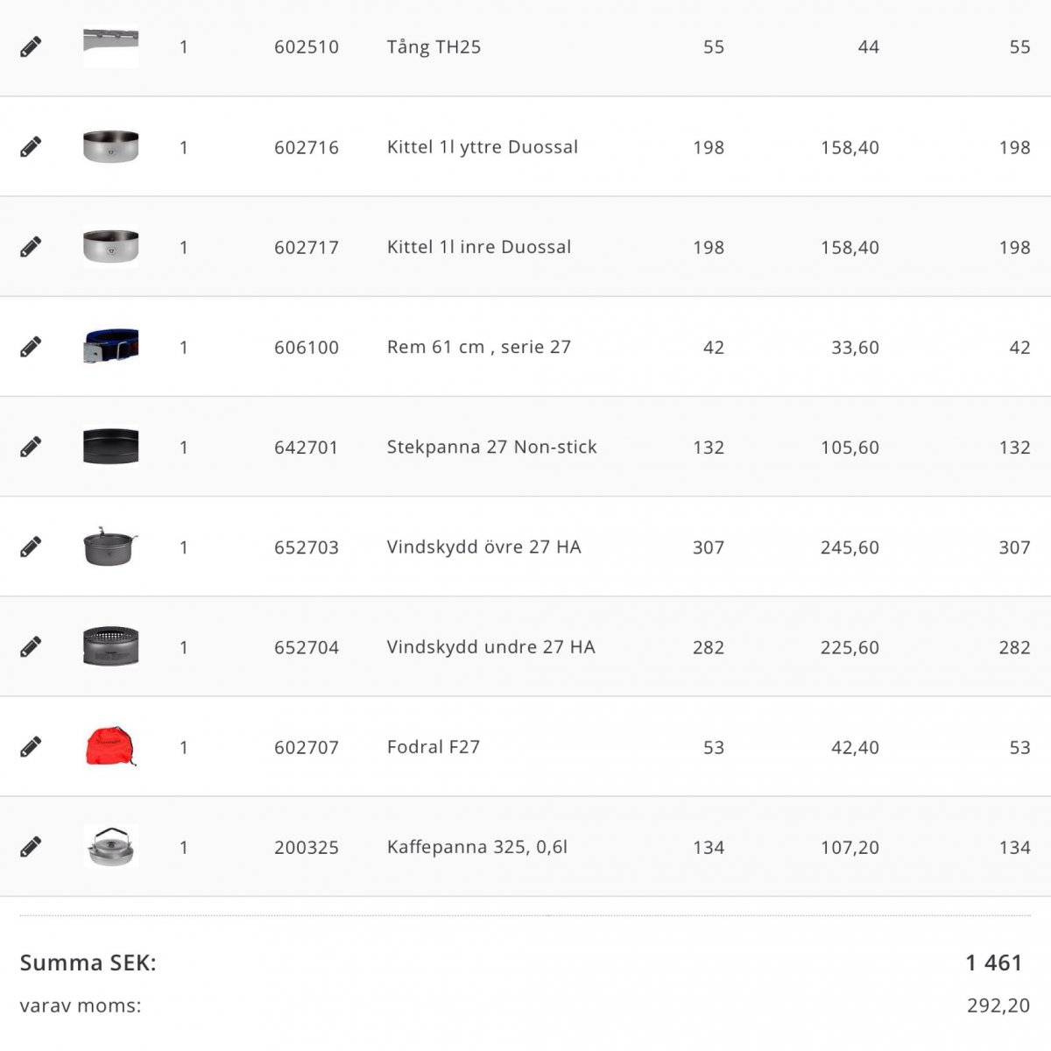Click pencil icon for Vindskydd undre 27 HA
This screenshot has width=1051, height=1051.
click(x=31, y=647)
